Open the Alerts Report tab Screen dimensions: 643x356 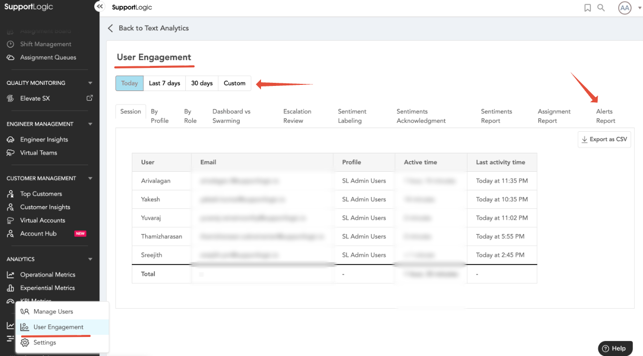click(x=605, y=116)
